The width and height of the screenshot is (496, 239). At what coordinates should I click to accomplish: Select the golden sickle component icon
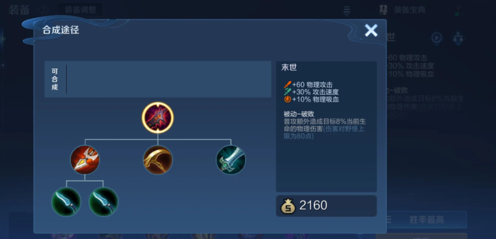158,160
